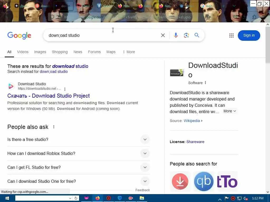Switch to the Images results tab
Image resolution: width=270 pixels, height=202 pixels.
pos(40,52)
